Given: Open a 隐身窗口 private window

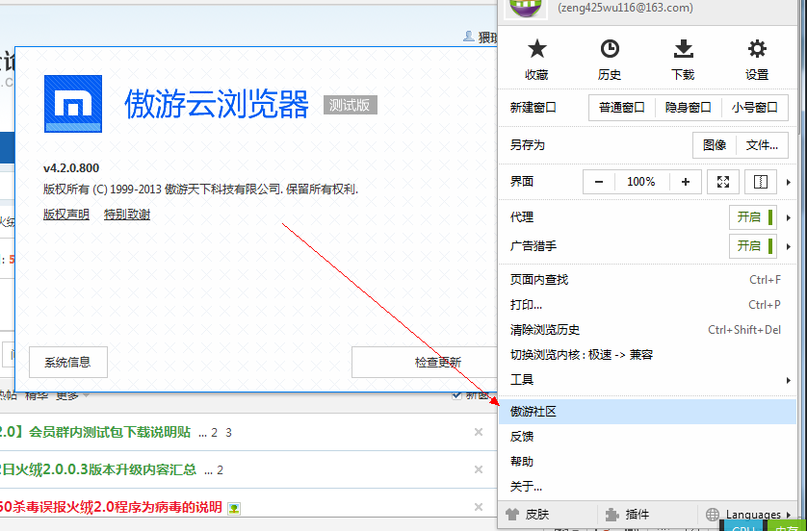Looking at the screenshot, I should tap(689, 108).
